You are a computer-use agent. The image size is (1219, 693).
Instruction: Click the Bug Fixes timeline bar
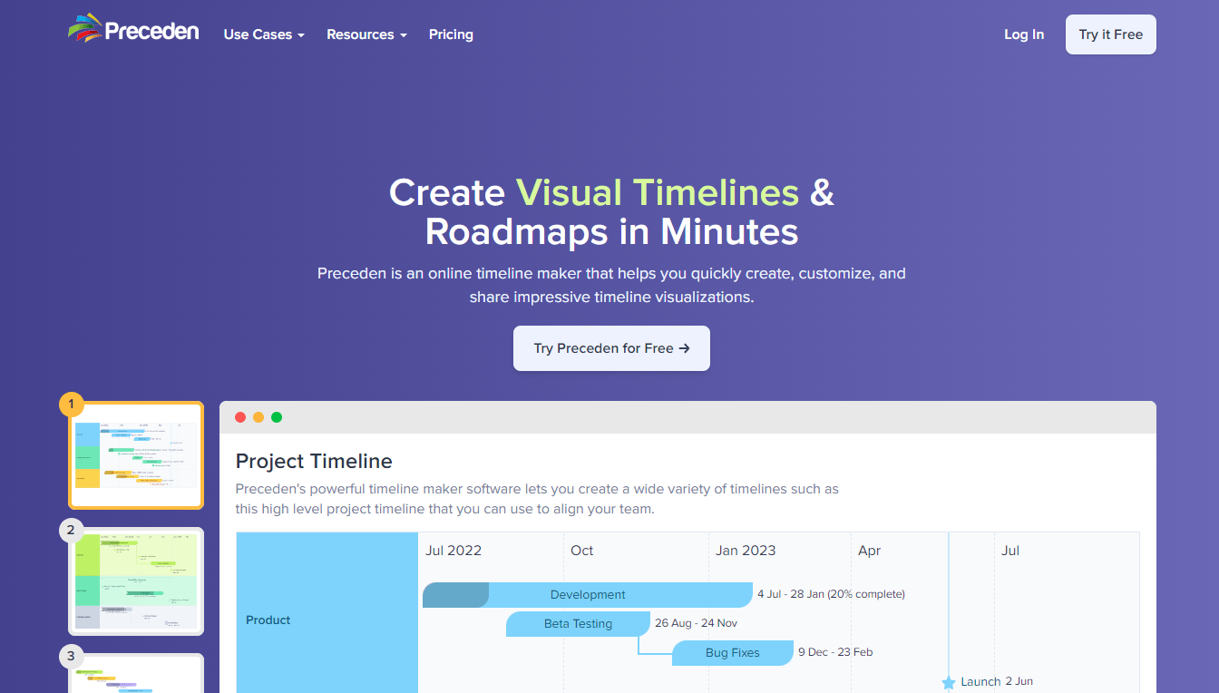click(x=733, y=653)
